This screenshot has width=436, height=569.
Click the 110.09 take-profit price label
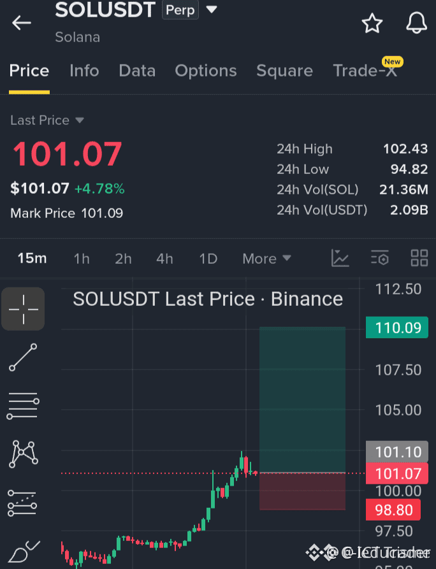point(396,328)
